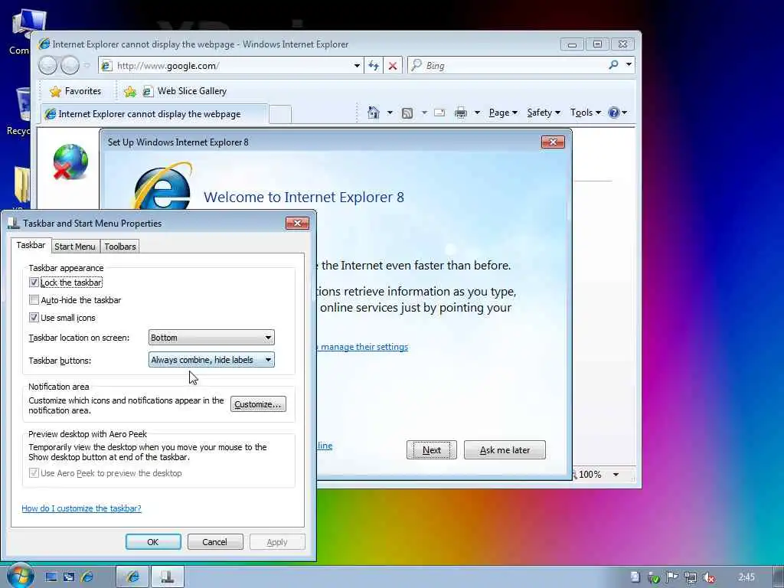Click the Read Mail envelope icon
This screenshot has height=588, width=784.
pos(439,113)
